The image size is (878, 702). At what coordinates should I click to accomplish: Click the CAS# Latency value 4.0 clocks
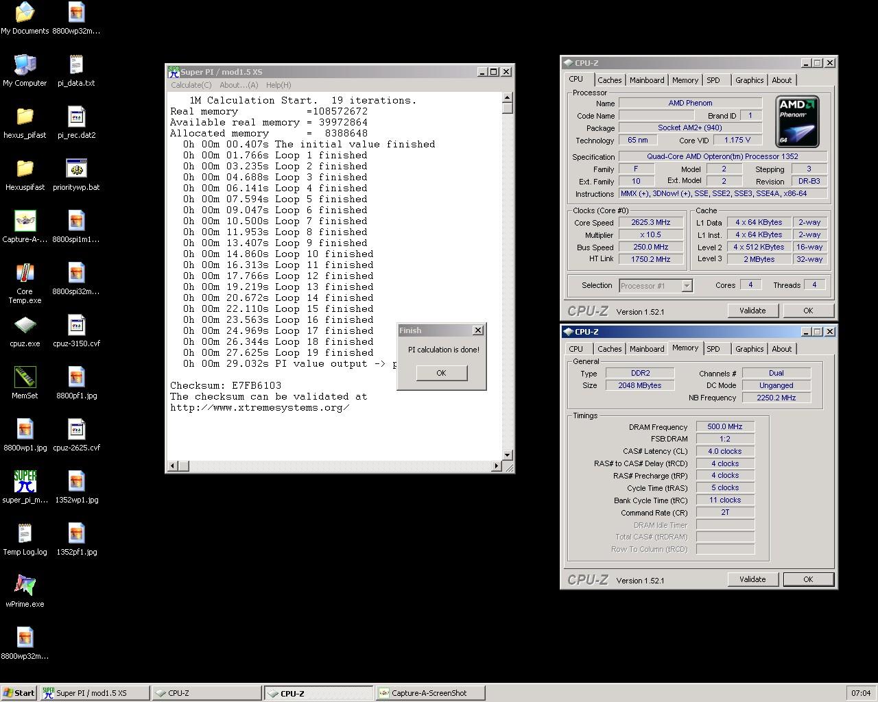725,451
